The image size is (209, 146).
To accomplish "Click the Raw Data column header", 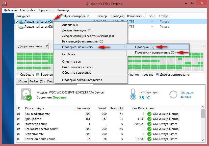I will coord(138,108).
